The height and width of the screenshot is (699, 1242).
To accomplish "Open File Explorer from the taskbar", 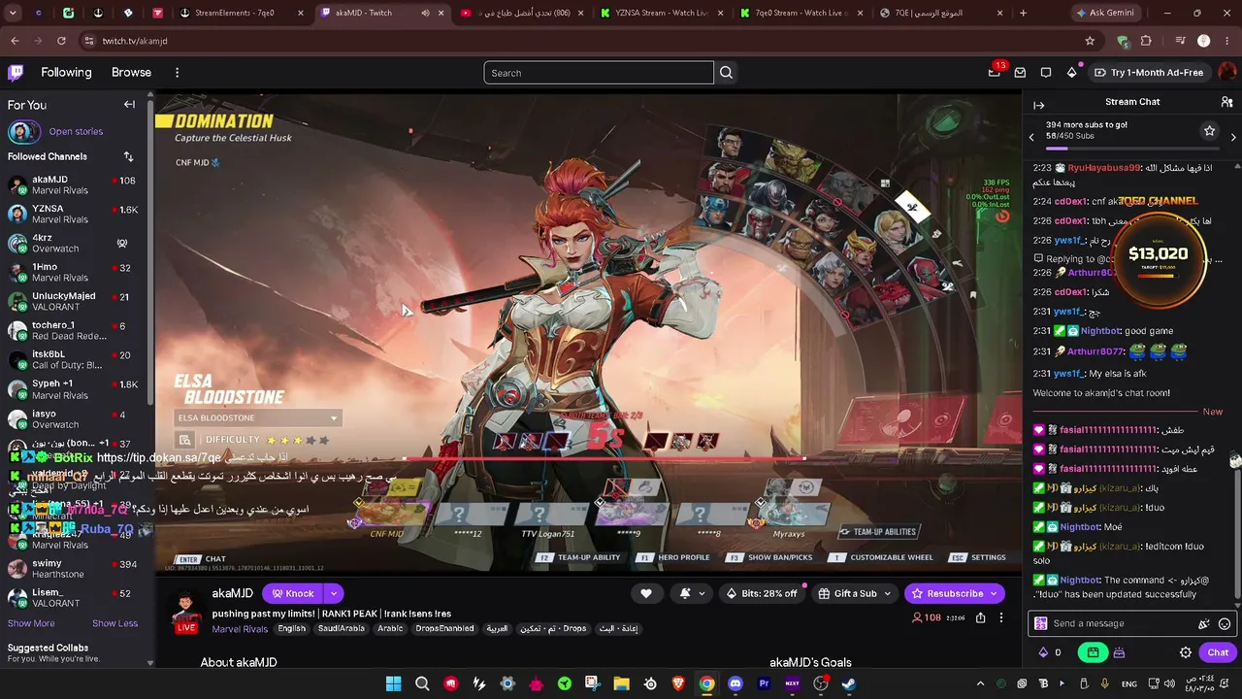I will pos(621,683).
